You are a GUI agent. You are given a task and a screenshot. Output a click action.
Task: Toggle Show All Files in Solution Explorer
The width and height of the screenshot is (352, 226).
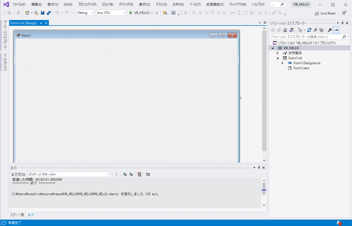[x=321, y=30]
